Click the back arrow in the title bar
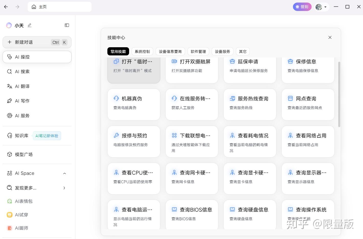363x239 pixels. 6,7
